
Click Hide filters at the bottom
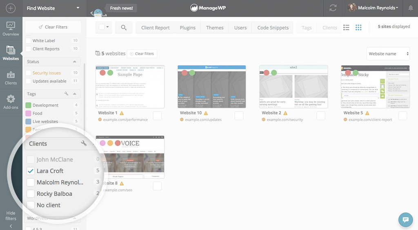tap(11, 216)
